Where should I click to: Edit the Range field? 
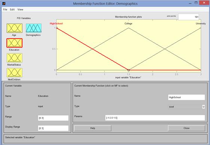click(53, 118)
